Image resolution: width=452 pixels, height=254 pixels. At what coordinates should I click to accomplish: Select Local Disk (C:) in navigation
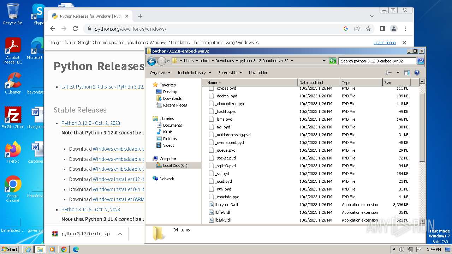coord(175,165)
